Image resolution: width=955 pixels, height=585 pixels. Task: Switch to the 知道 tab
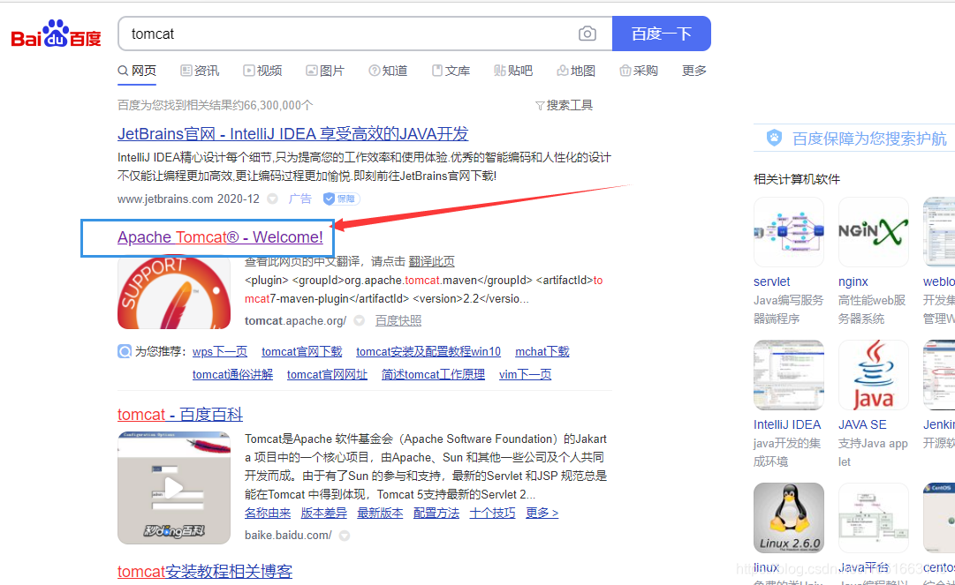pyautogui.click(x=388, y=71)
